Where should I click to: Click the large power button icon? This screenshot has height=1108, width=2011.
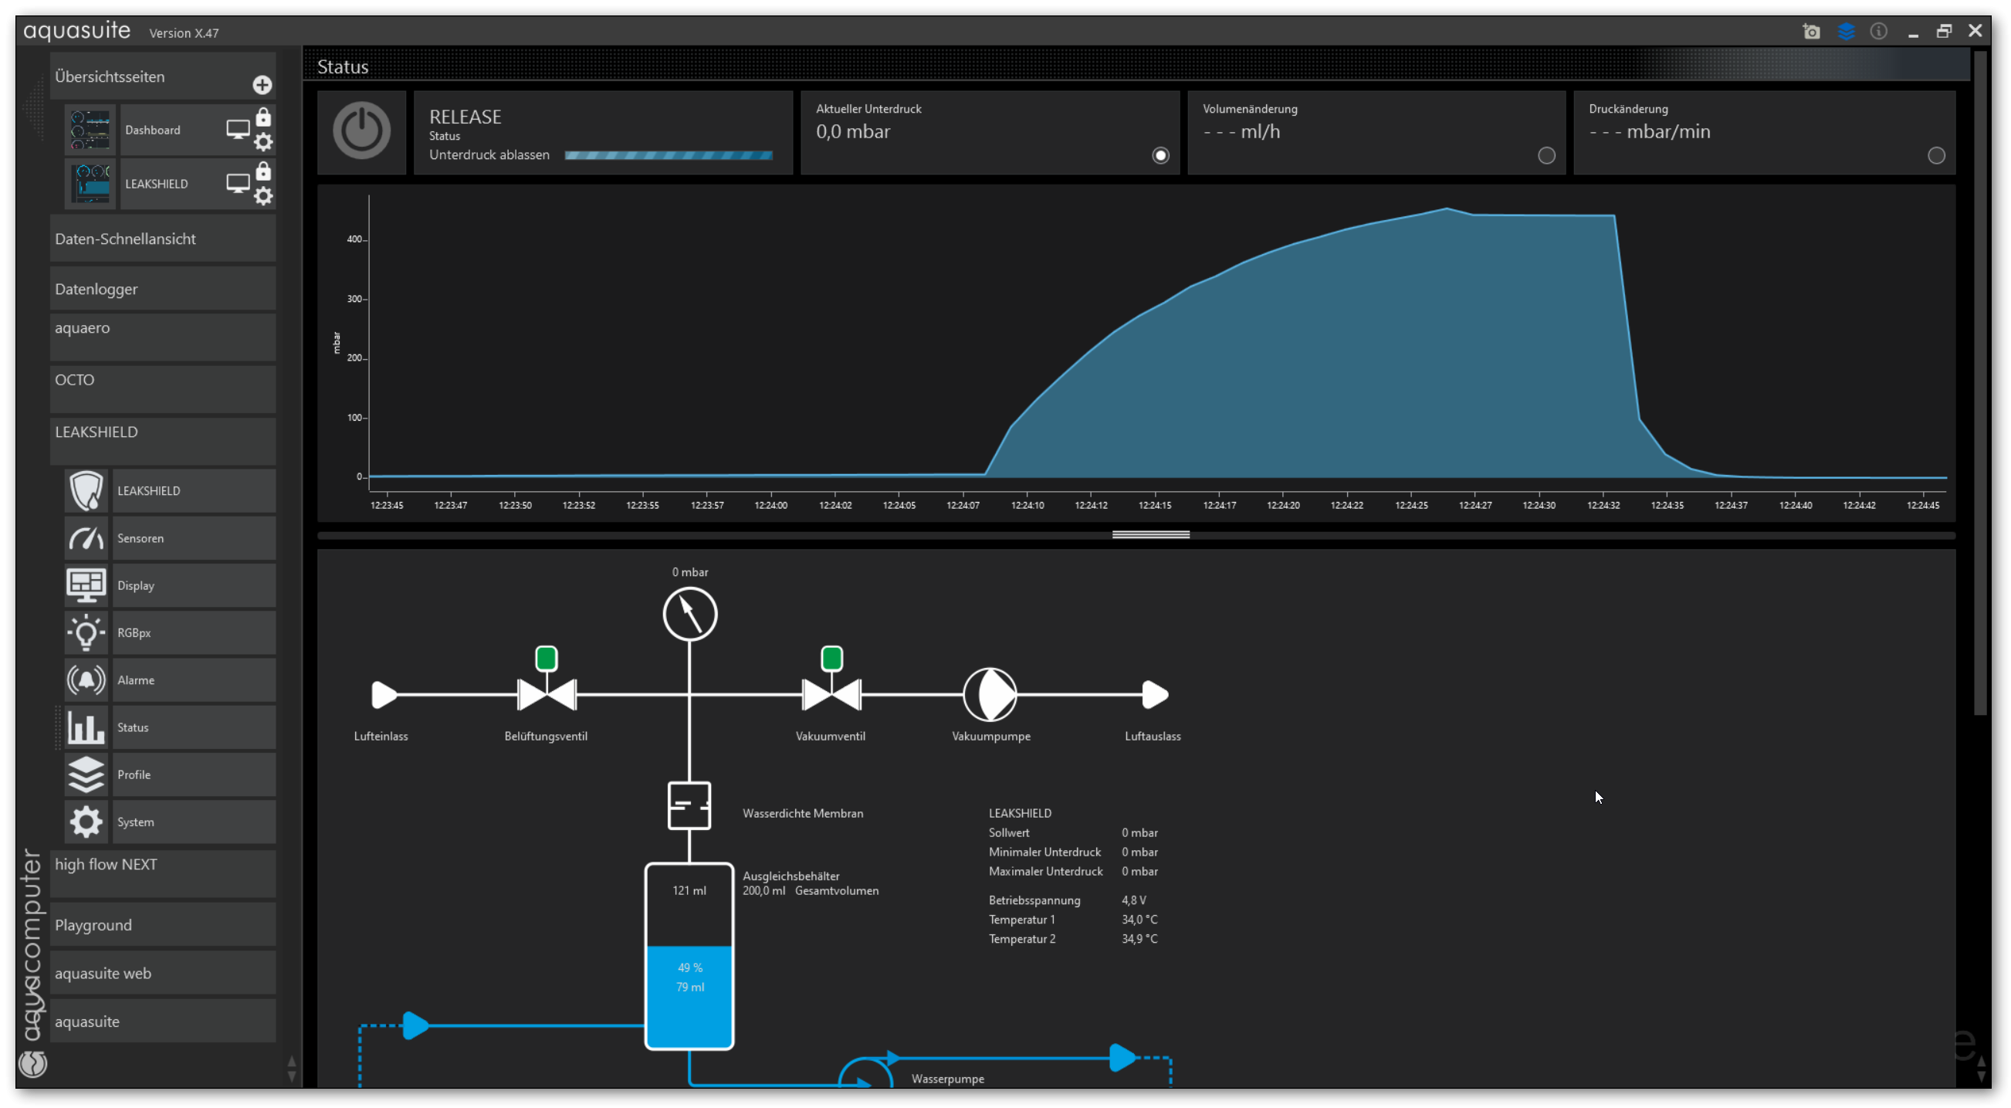pyautogui.click(x=361, y=131)
